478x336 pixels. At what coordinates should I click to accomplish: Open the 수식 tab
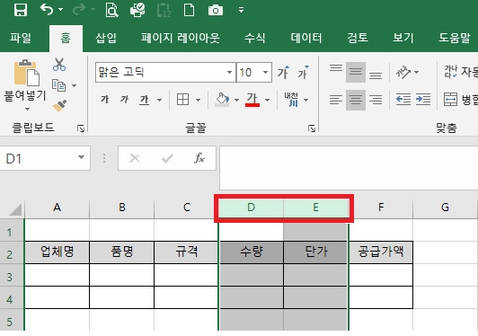pos(255,38)
